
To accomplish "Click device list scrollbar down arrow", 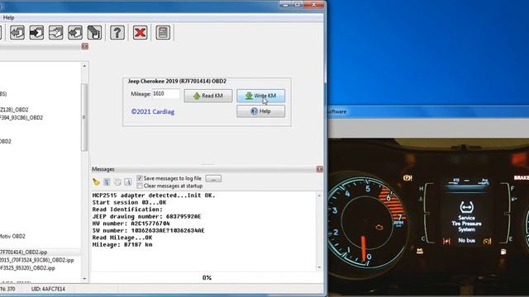I will tap(84, 279).
